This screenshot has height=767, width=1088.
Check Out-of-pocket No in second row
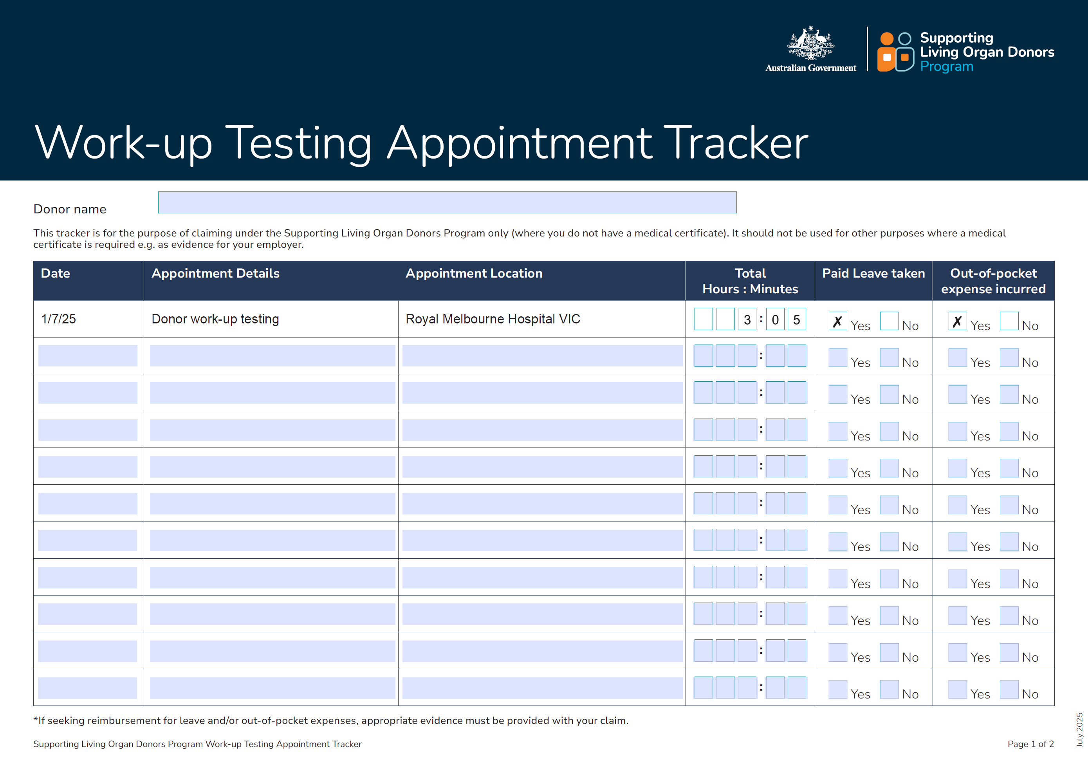(x=1009, y=358)
